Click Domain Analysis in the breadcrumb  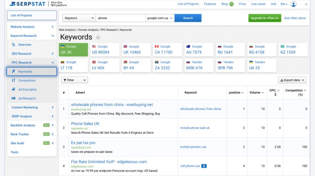click(88, 29)
